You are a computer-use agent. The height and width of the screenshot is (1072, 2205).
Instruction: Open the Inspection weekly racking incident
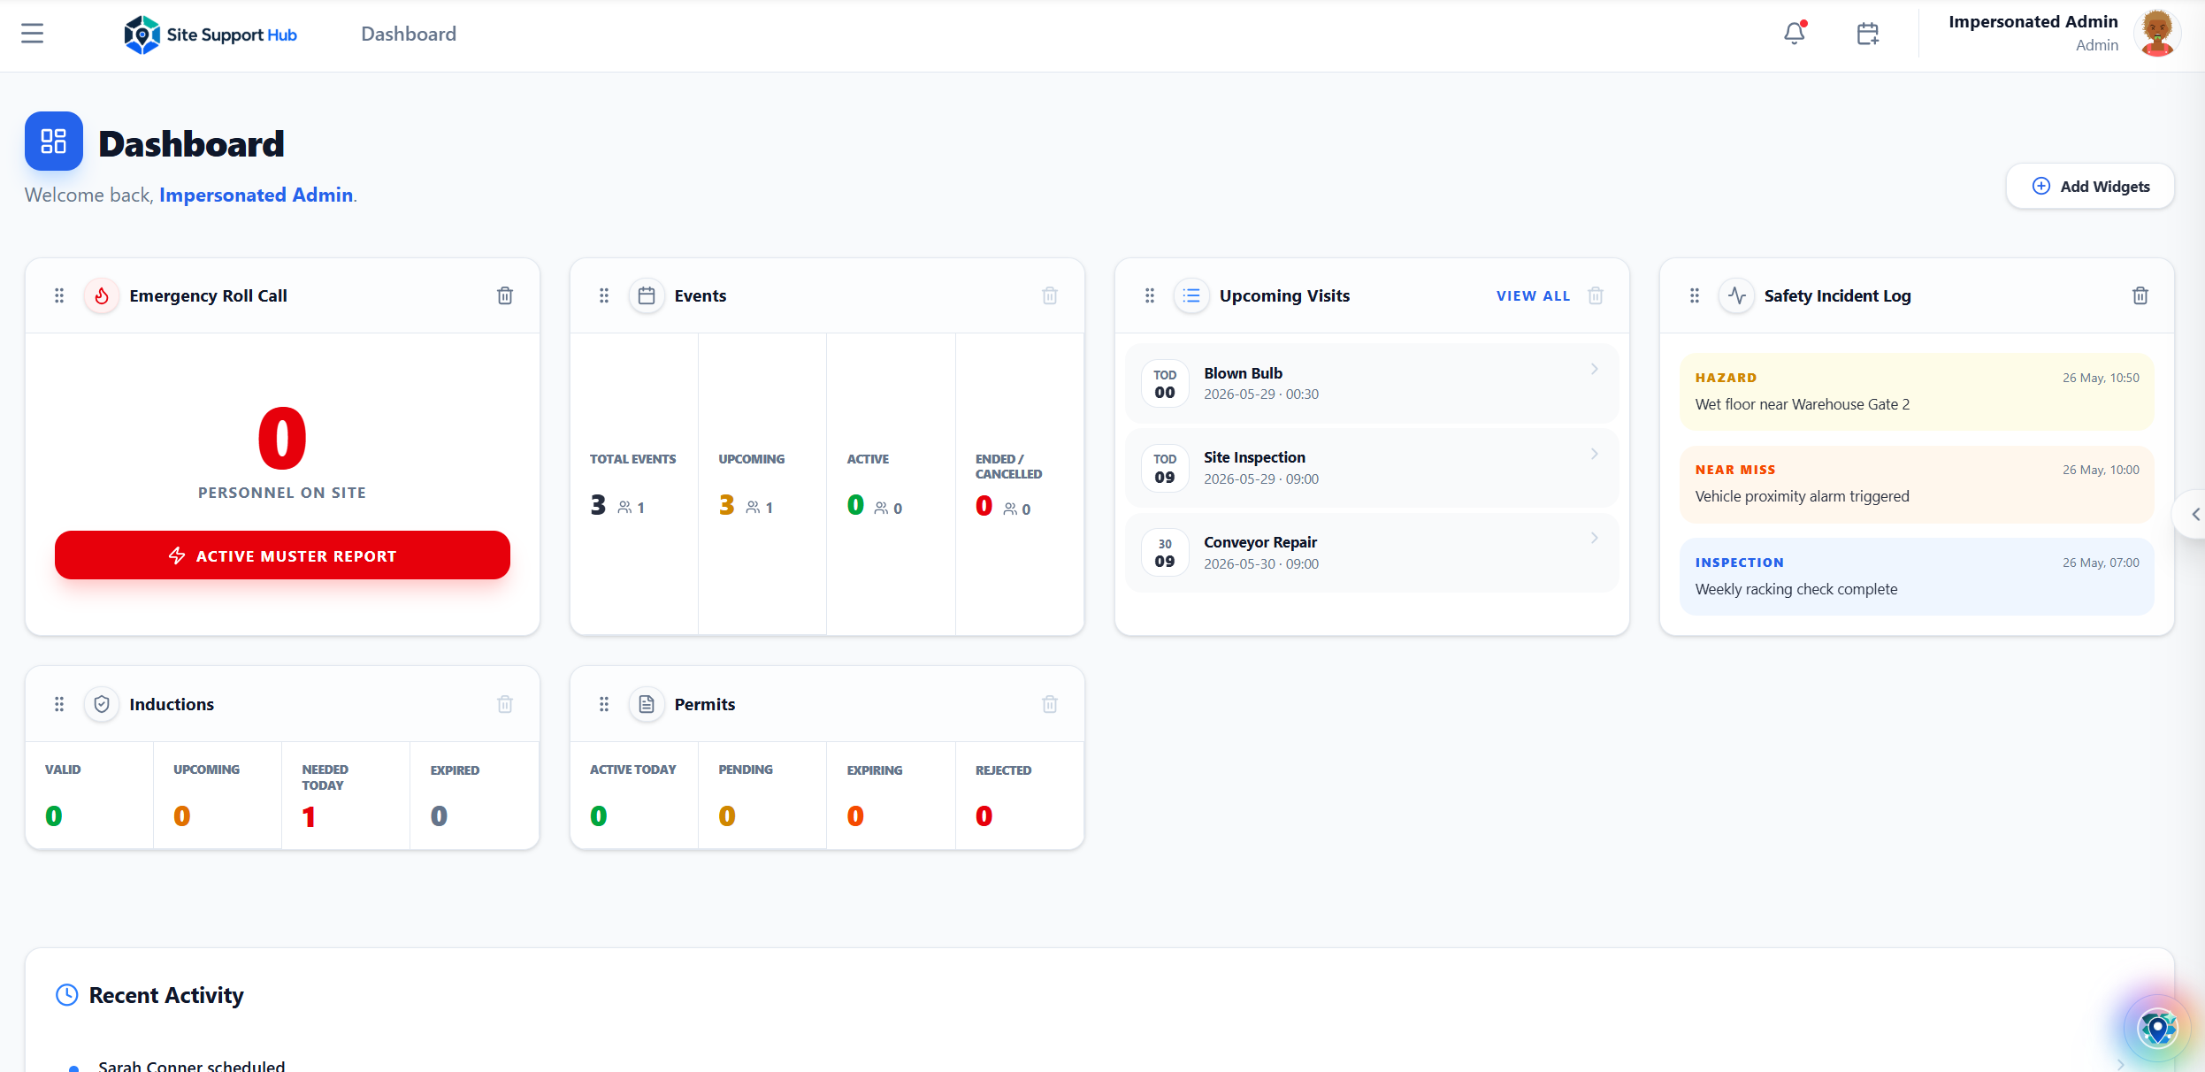coord(1917,577)
